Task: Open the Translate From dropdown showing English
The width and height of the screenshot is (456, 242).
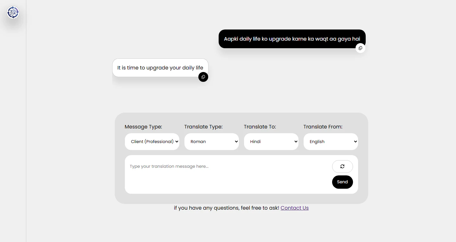Action: point(331,141)
